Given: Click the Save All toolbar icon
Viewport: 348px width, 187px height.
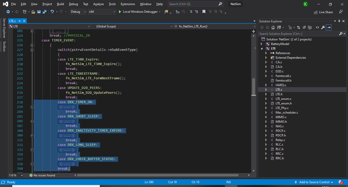Looking at the screenshot, I should point(44,12).
